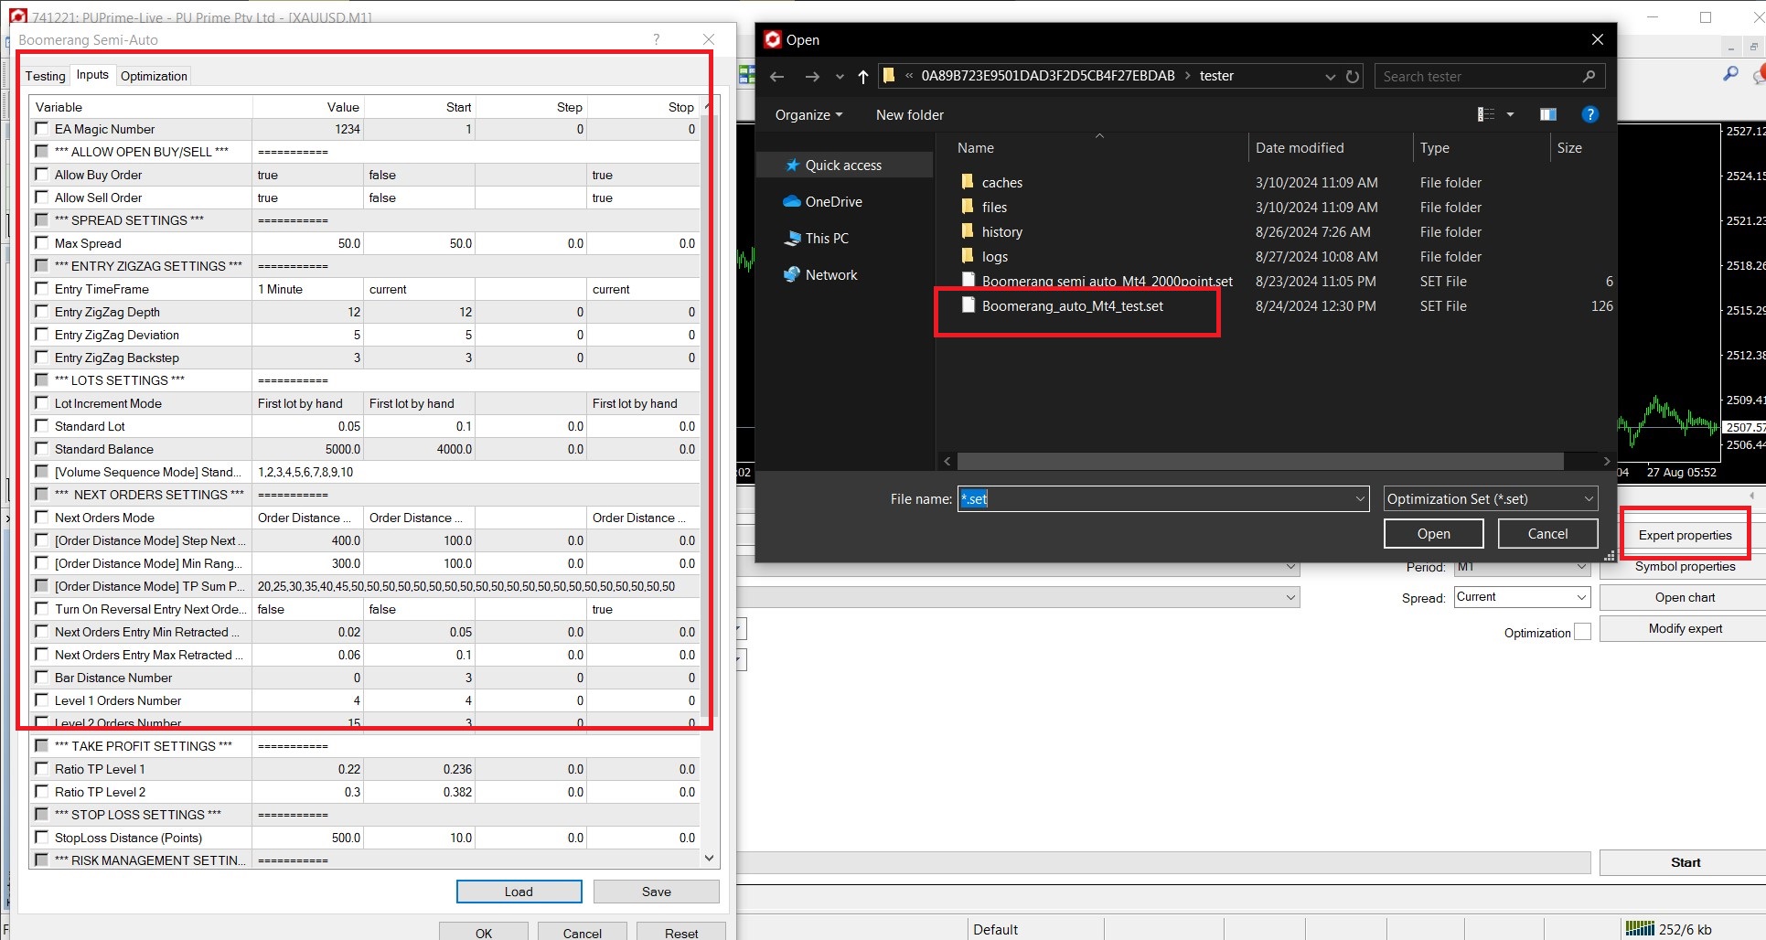Select Quick access in navigation pane
1766x940 pixels.
(843, 166)
